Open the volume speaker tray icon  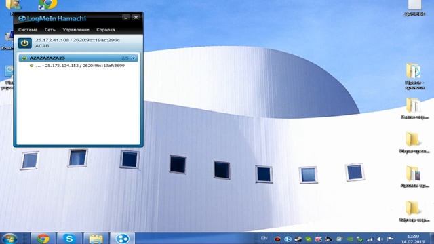click(380, 239)
